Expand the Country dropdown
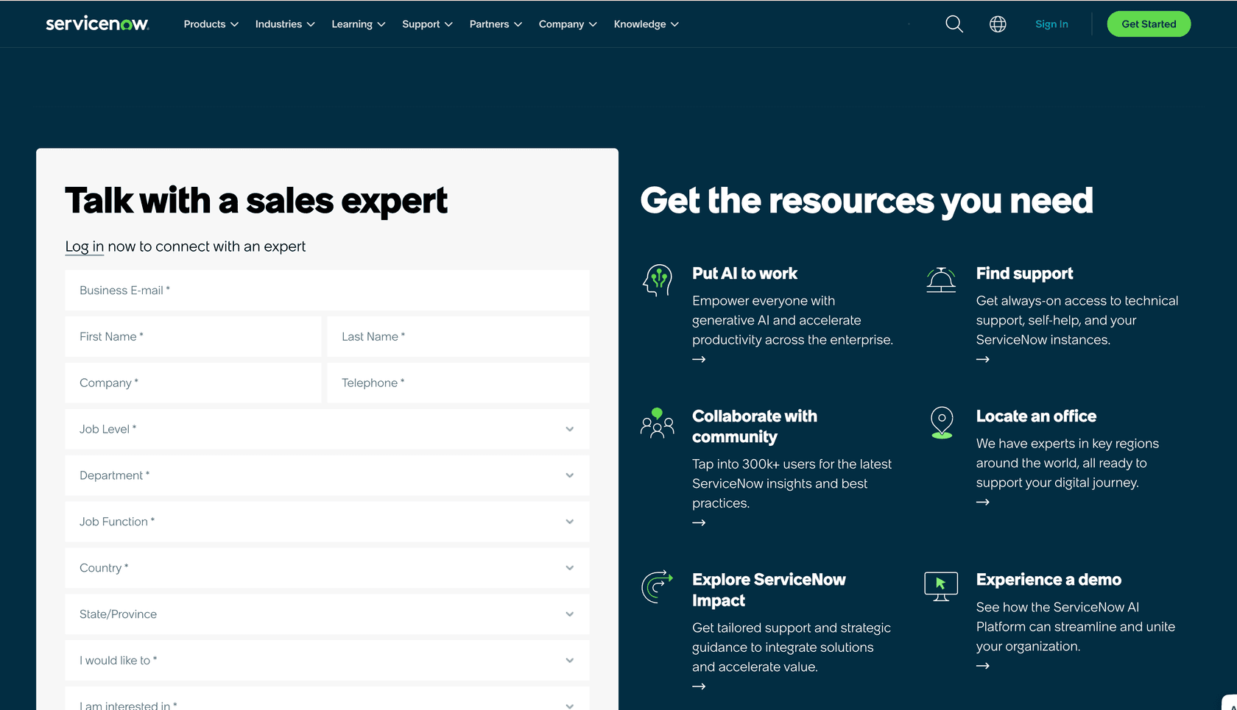The width and height of the screenshot is (1237, 710). point(327,568)
